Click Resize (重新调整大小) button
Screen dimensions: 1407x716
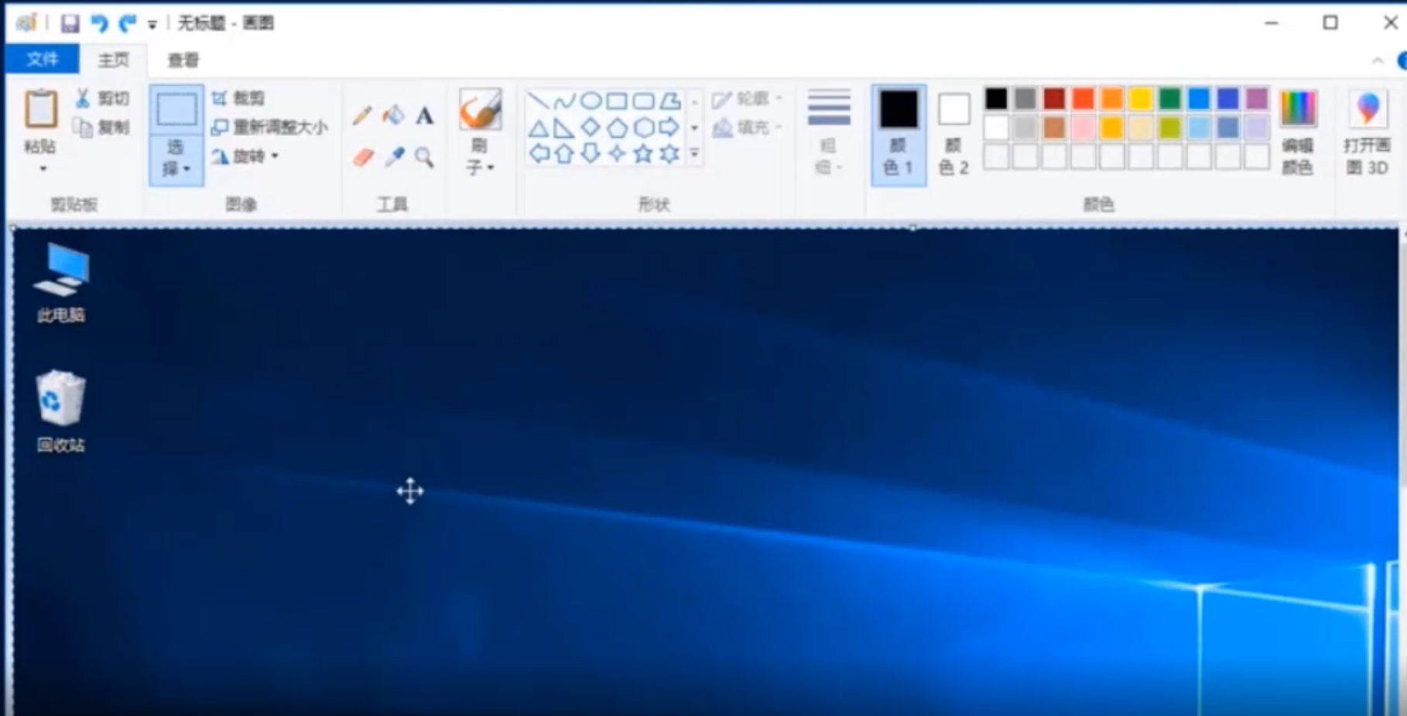coord(270,127)
